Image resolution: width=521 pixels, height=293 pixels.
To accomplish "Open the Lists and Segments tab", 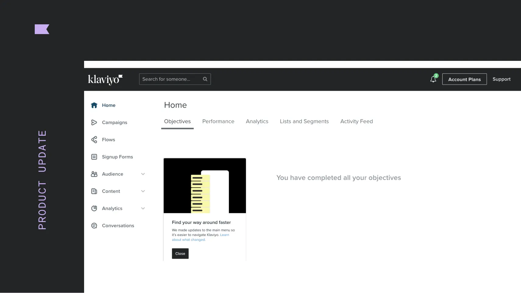I will click(304, 121).
